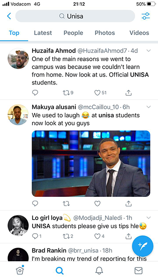Expand options chevron on Huzaifa's tweet
The image size is (158, 280).
[x=148, y=51]
